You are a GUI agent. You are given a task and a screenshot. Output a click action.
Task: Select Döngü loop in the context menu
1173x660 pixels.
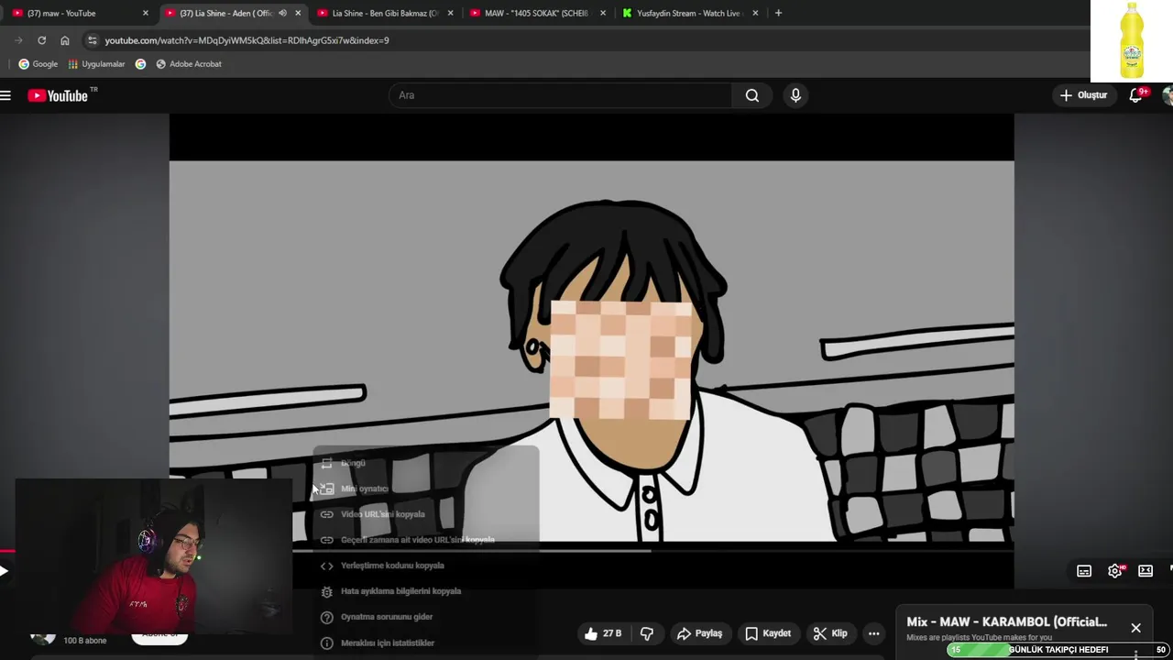point(425,463)
